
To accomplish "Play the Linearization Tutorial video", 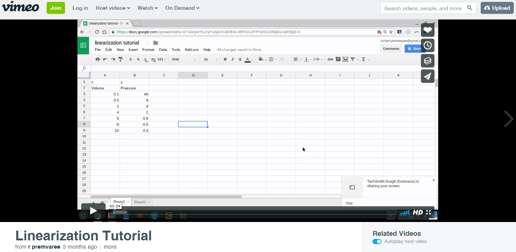I will coord(93,211).
